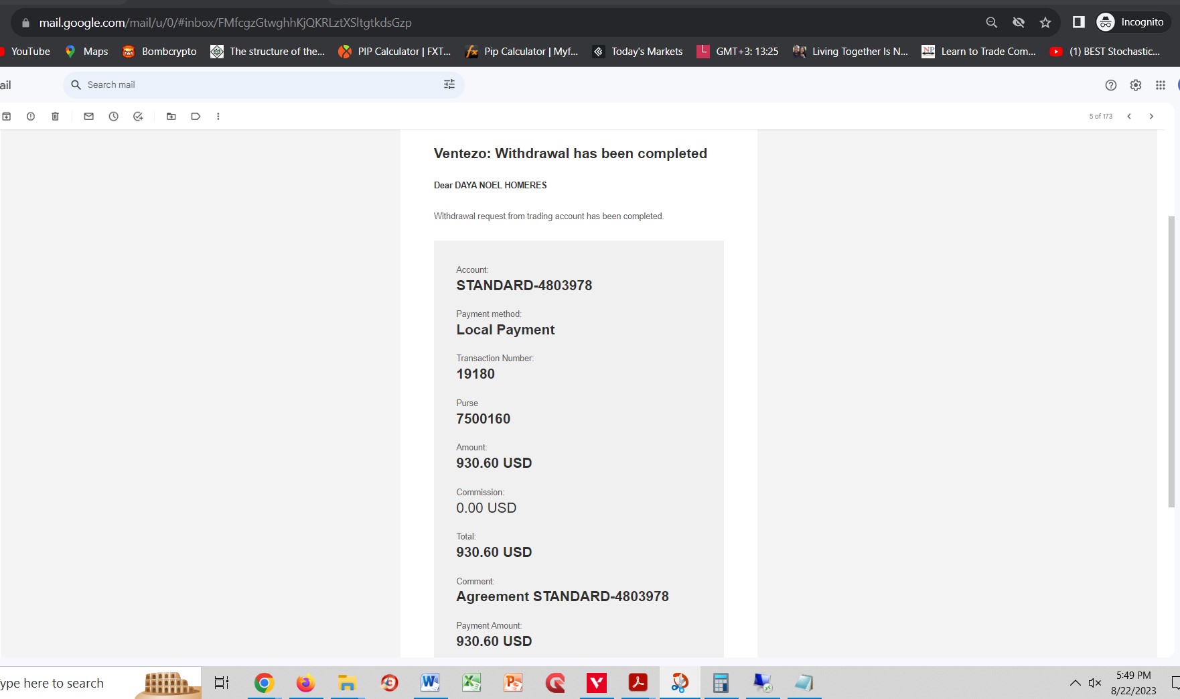
Task: Open Google Chrome from the taskbar
Action: [x=264, y=683]
